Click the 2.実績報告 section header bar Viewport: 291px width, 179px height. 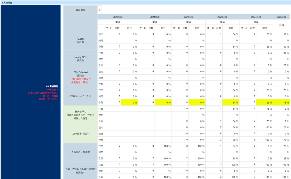click(x=145, y=2)
